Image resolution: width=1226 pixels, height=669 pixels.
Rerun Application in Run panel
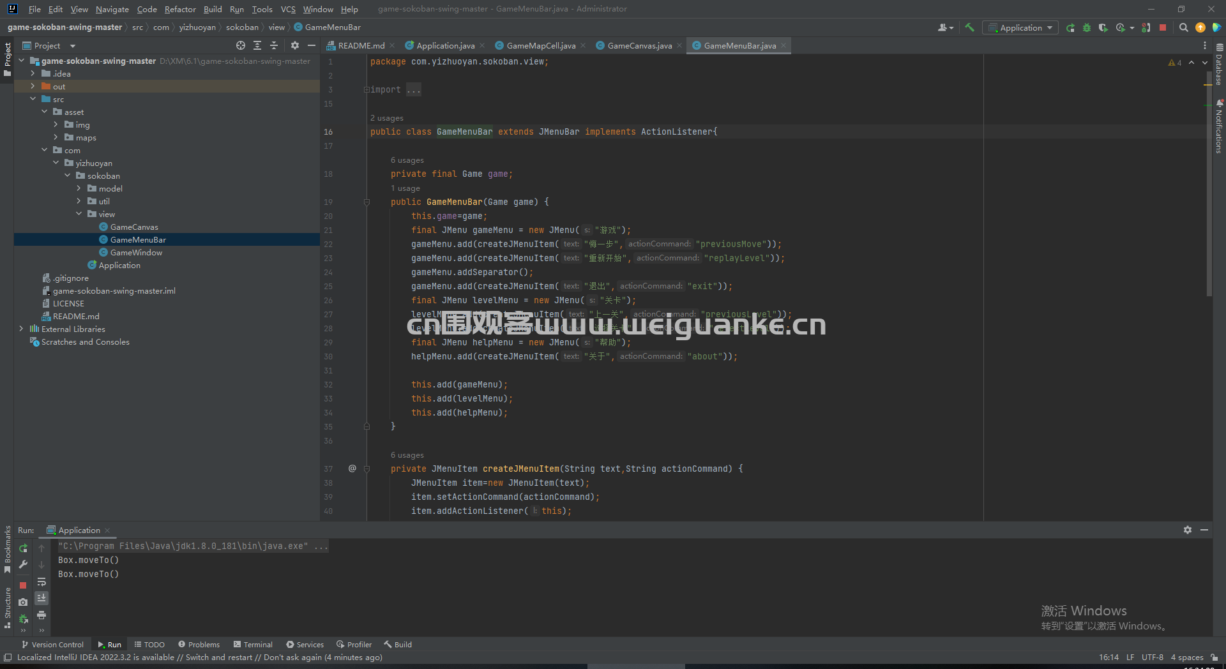(x=24, y=548)
